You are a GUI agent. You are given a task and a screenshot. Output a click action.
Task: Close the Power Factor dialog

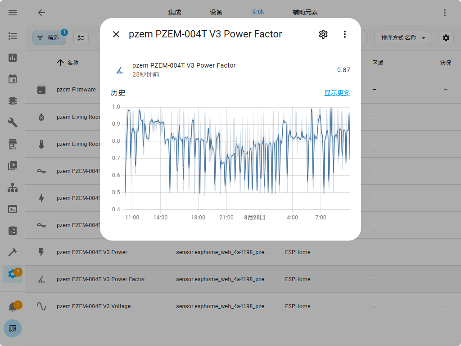116,34
